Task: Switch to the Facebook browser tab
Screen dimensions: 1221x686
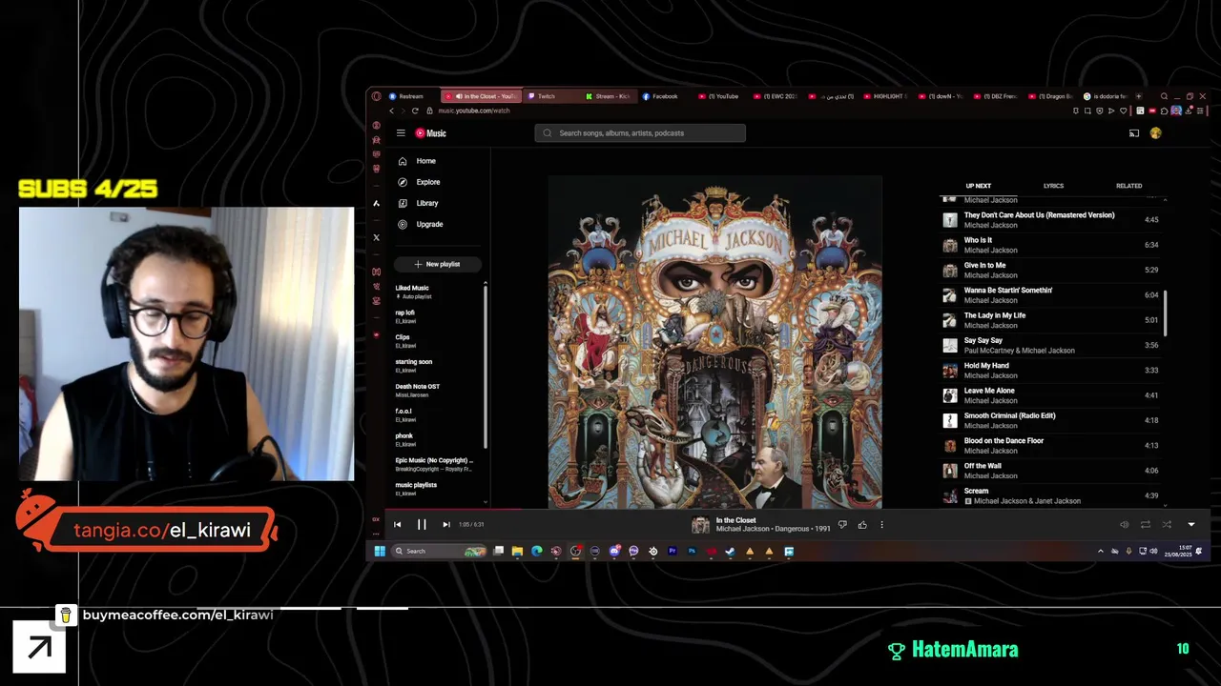Action: coord(665,96)
